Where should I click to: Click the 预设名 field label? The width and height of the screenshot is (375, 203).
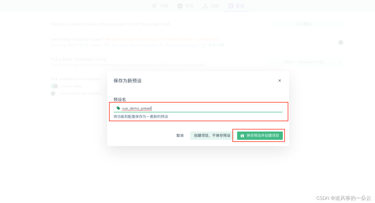(120, 99)
